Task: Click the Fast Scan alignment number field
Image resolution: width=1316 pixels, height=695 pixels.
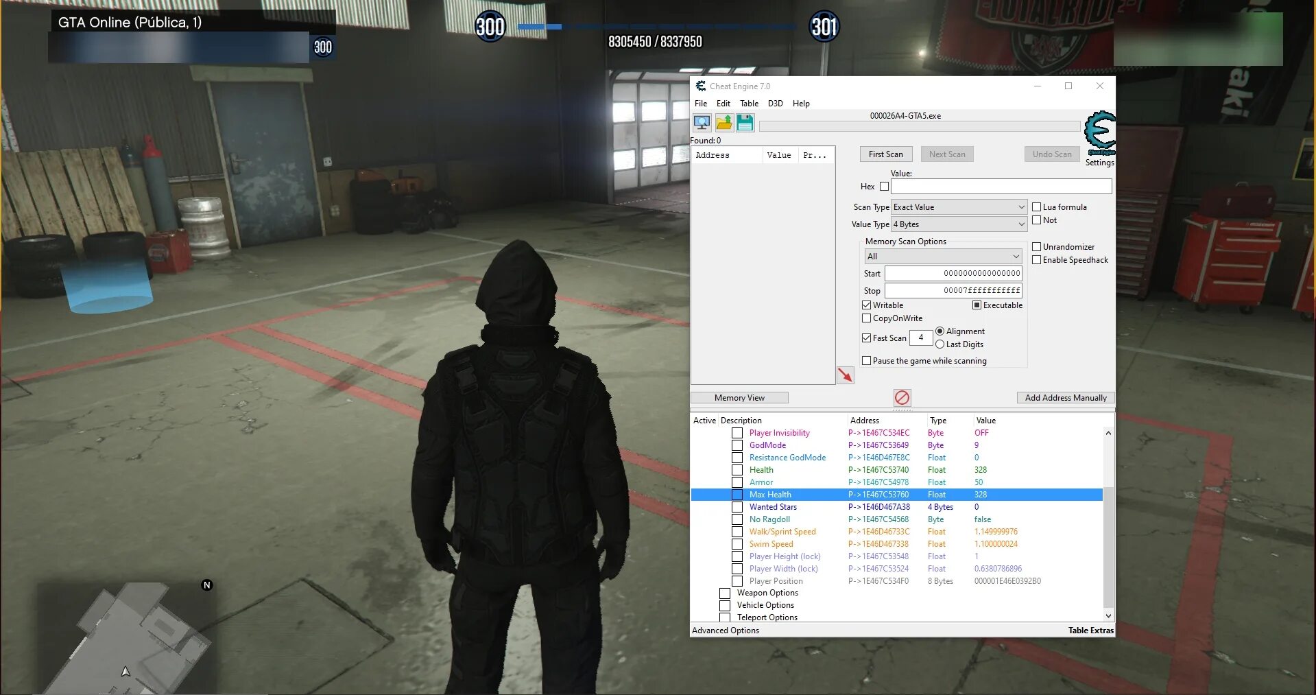Action: pyautogui.click(x=921, y=338)
